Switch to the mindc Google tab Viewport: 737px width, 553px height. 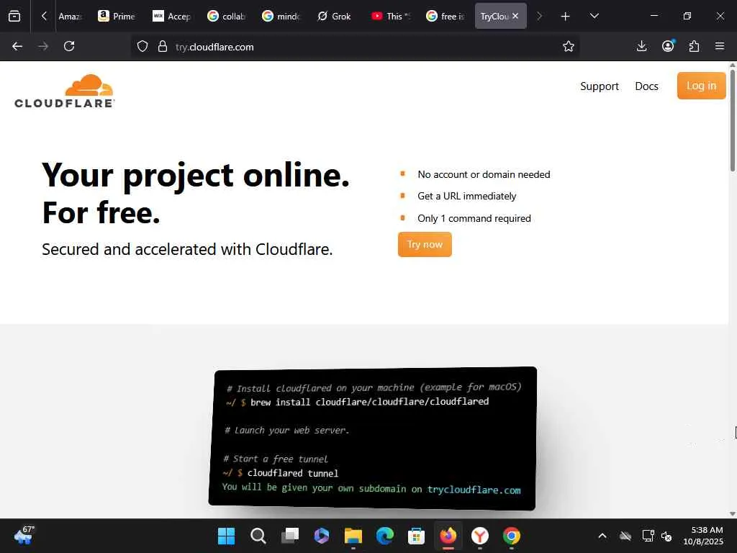[x=281, y=16]
